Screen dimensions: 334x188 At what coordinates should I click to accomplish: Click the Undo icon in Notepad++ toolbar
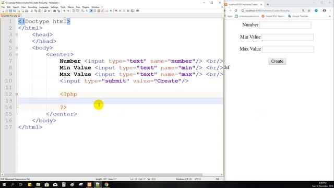coord(45,11)
